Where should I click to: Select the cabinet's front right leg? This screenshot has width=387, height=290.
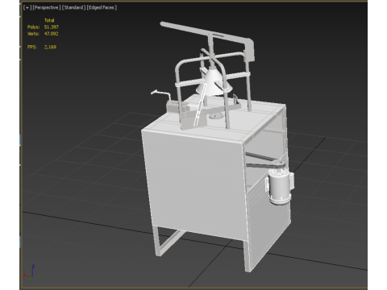pos(248,255)
